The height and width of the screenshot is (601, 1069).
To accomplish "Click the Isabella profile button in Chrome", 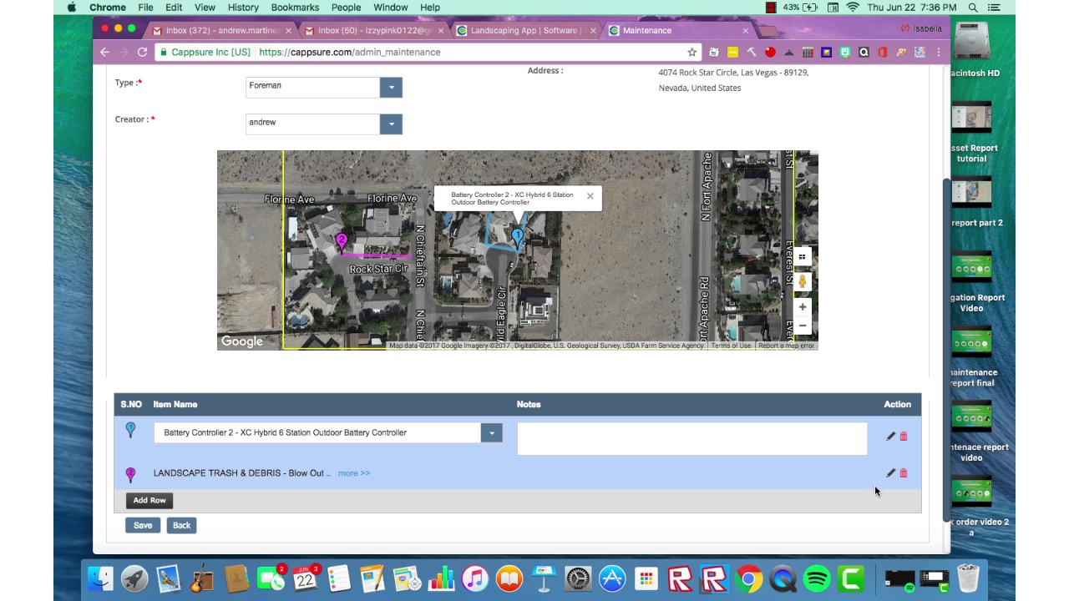I will [922, 28].
